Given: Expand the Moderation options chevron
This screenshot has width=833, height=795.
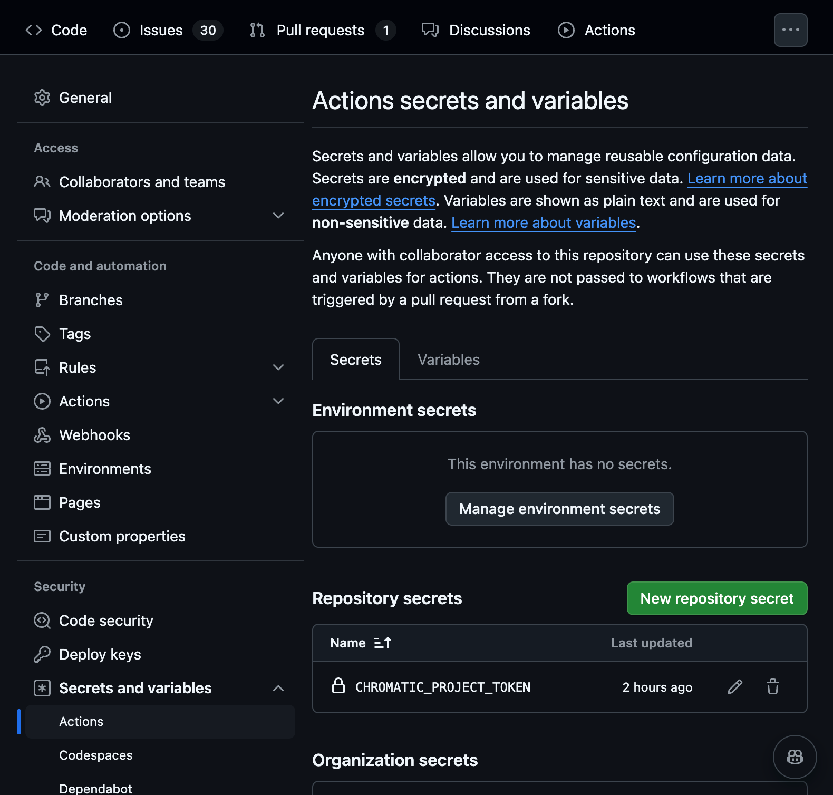Looking at the screenshot, I should coord(278,216).
